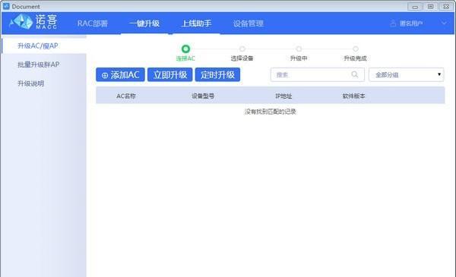The image size is (456, 277).
Task: Click the magnifier search icon
Action: click(354, 74)
